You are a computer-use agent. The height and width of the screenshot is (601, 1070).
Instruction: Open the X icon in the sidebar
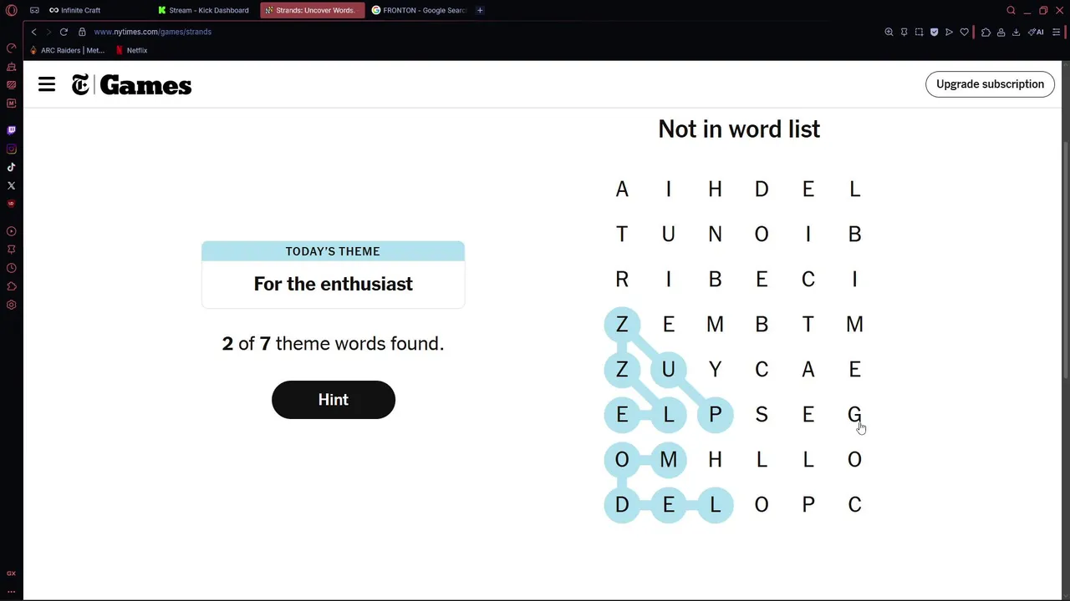[12, 185]
